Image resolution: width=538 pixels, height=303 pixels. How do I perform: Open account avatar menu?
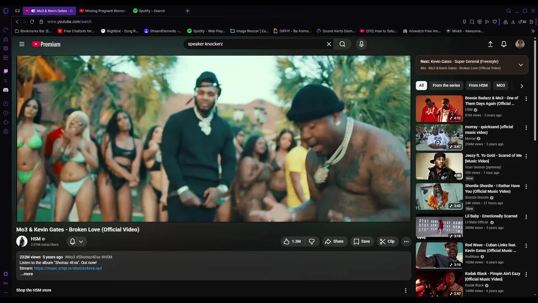pyautogui.click(x=520, y=44)
